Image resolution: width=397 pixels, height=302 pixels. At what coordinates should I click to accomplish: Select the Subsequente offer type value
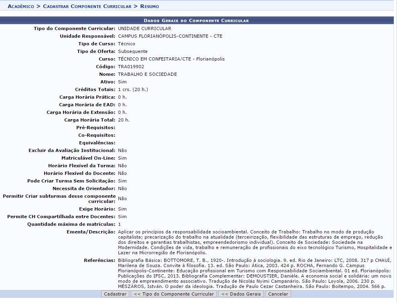click(x=132, y=51)
